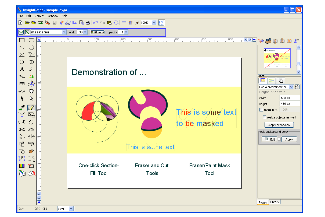Open the mask area dropdown
The height and width of the screenshot is (217, 325).
click(x=64, y=32)
